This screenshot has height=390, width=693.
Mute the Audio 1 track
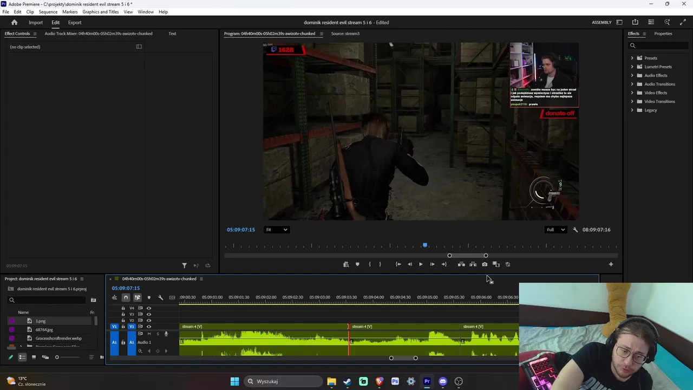coord(149,334)
